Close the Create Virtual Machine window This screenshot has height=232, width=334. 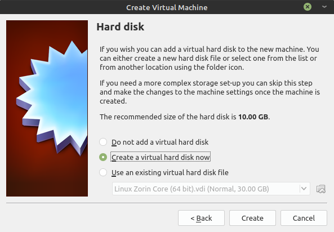click(x=308, y=7)
